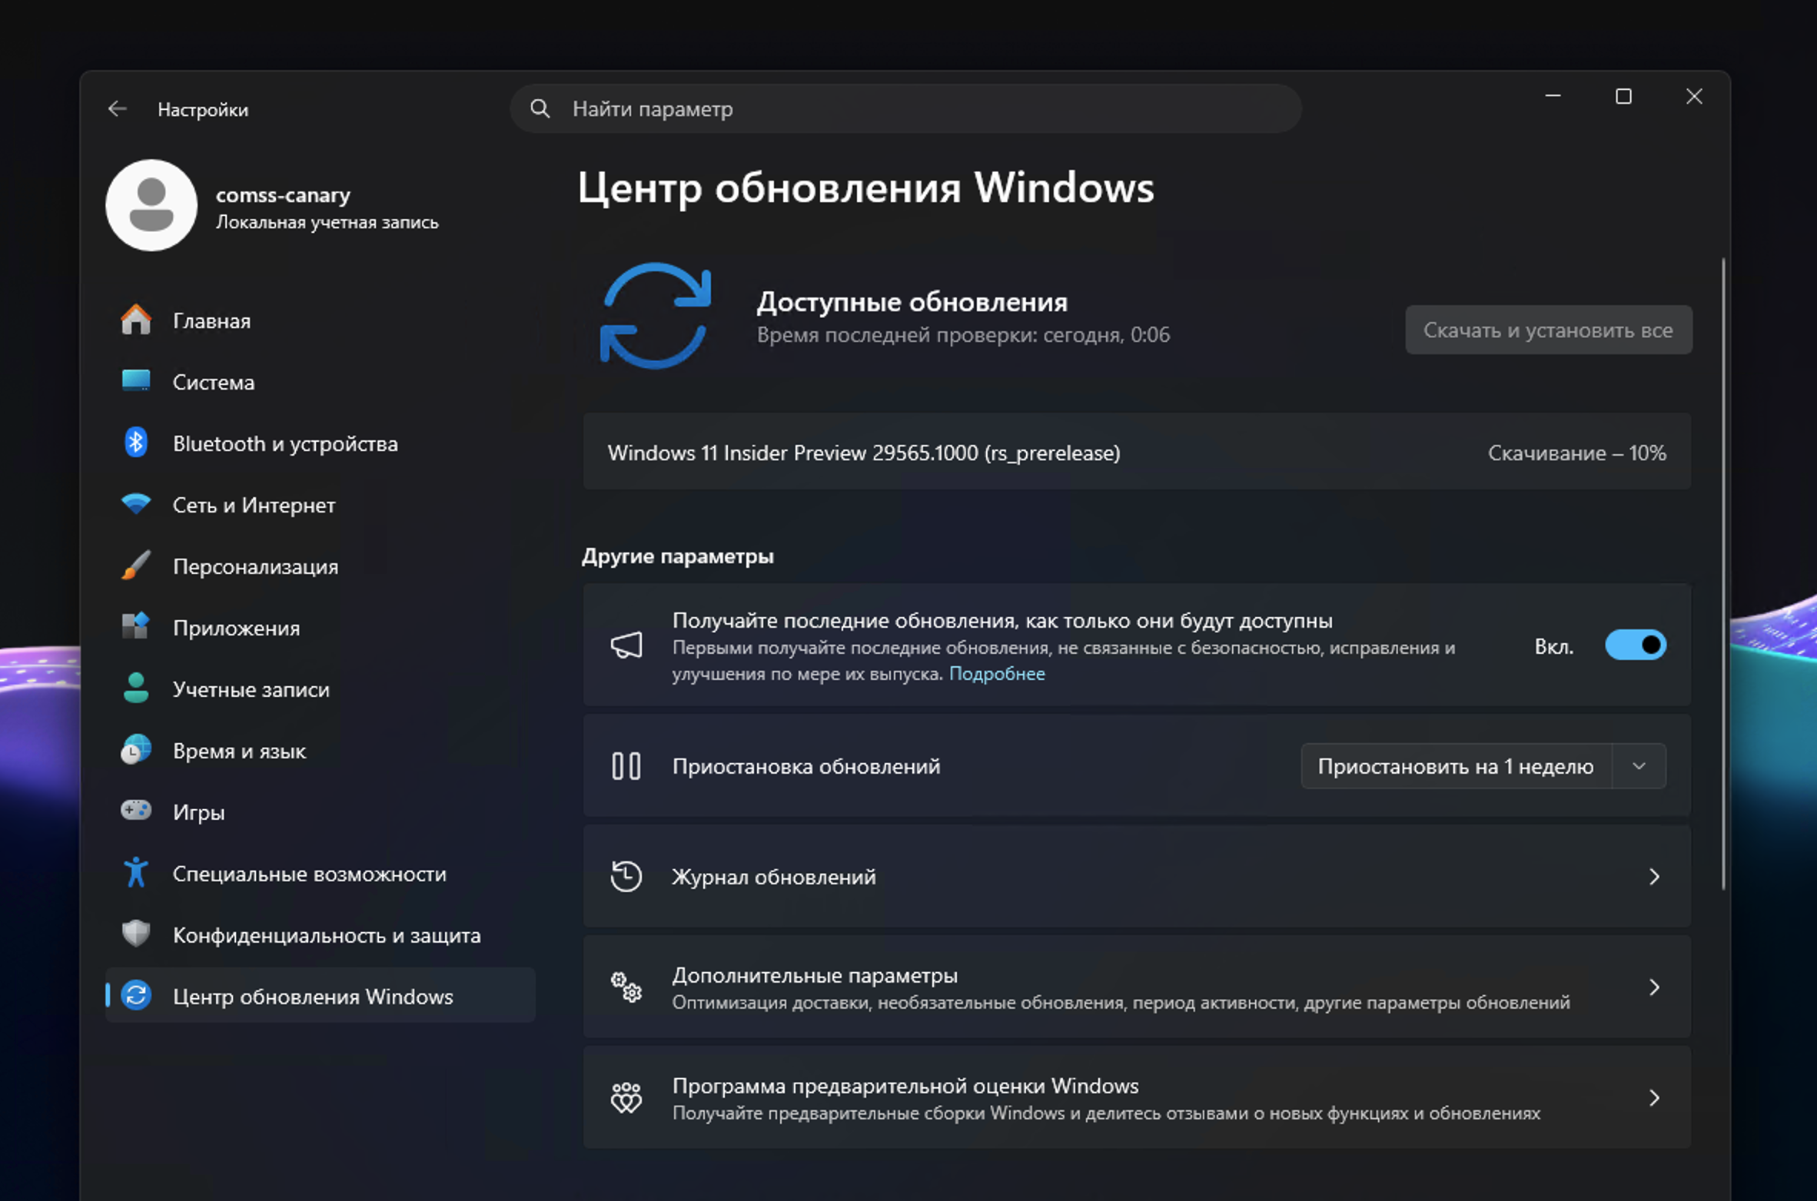Image resolution: width=1817 pixels, height=1201 pixels.
Task: Expand the pause duration dropdown
Action: pos(1639,765)
